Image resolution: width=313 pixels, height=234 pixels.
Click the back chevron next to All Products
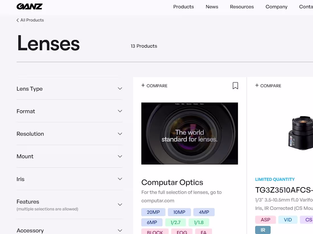tap(17, 20)
